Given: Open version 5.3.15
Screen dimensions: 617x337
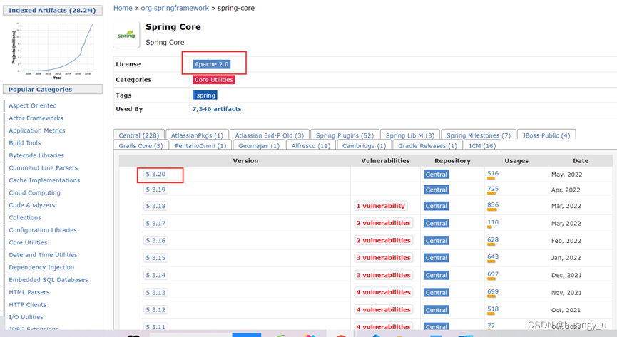Looking at the screenshot, I should 155,258.
